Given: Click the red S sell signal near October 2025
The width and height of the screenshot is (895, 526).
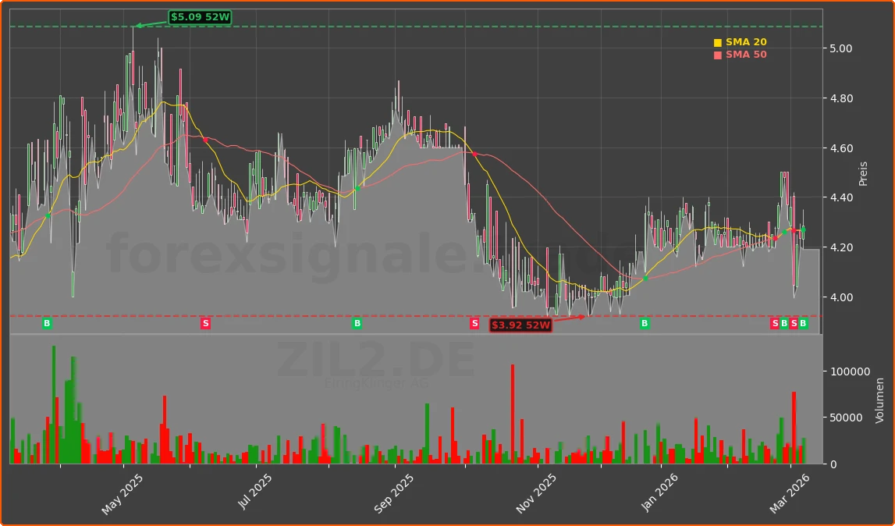Looking at the screenshot, I should pyautogui.click(x=474, y=322).
